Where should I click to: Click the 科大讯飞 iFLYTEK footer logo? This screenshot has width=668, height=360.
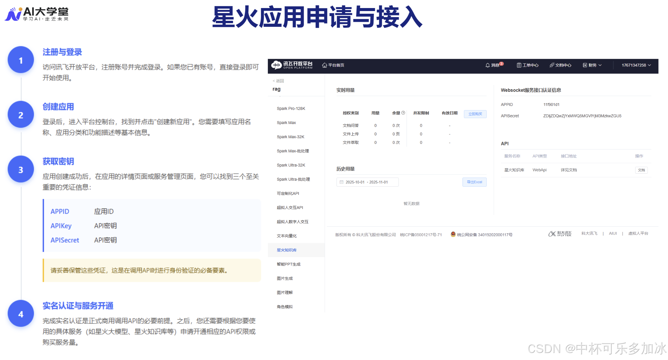(560, 234)
